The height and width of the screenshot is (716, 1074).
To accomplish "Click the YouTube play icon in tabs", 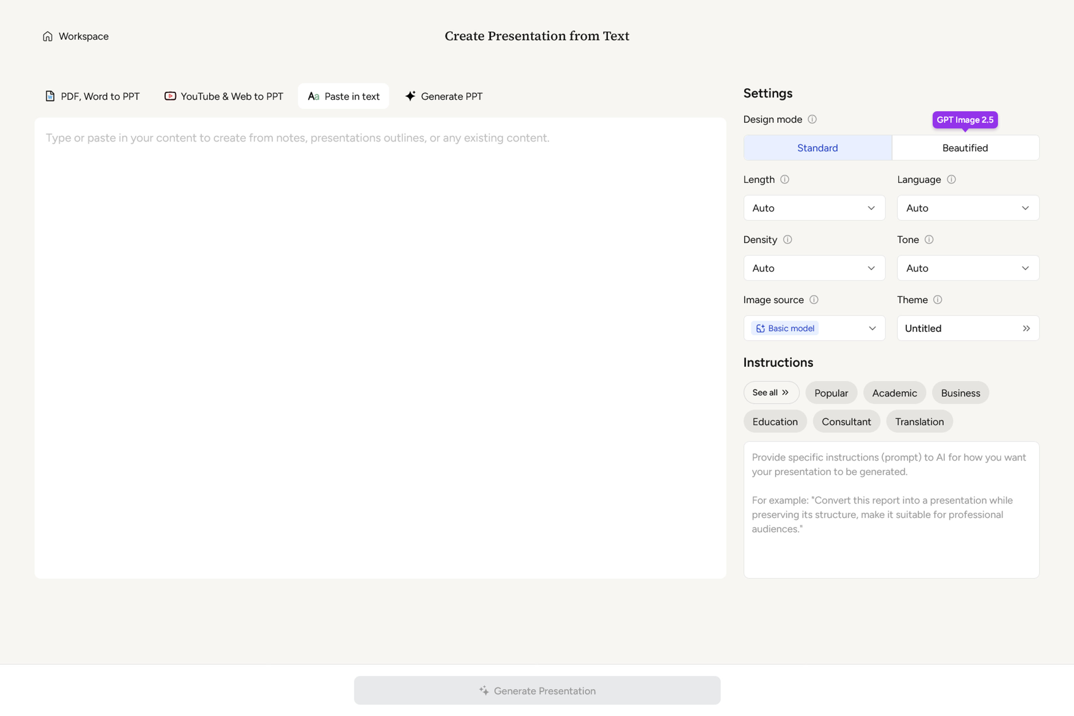I will point(170,96).
